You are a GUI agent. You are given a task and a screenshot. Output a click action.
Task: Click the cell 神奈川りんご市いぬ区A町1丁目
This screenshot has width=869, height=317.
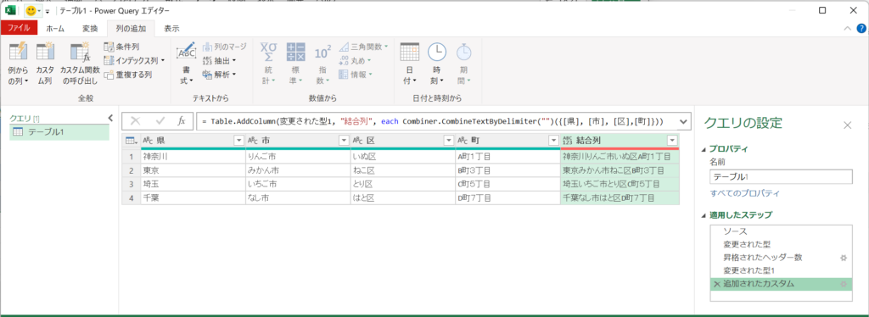[619, 157]
